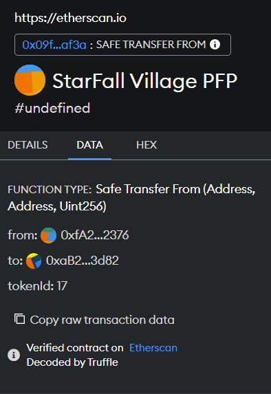Click the #undefined token label

52,109
